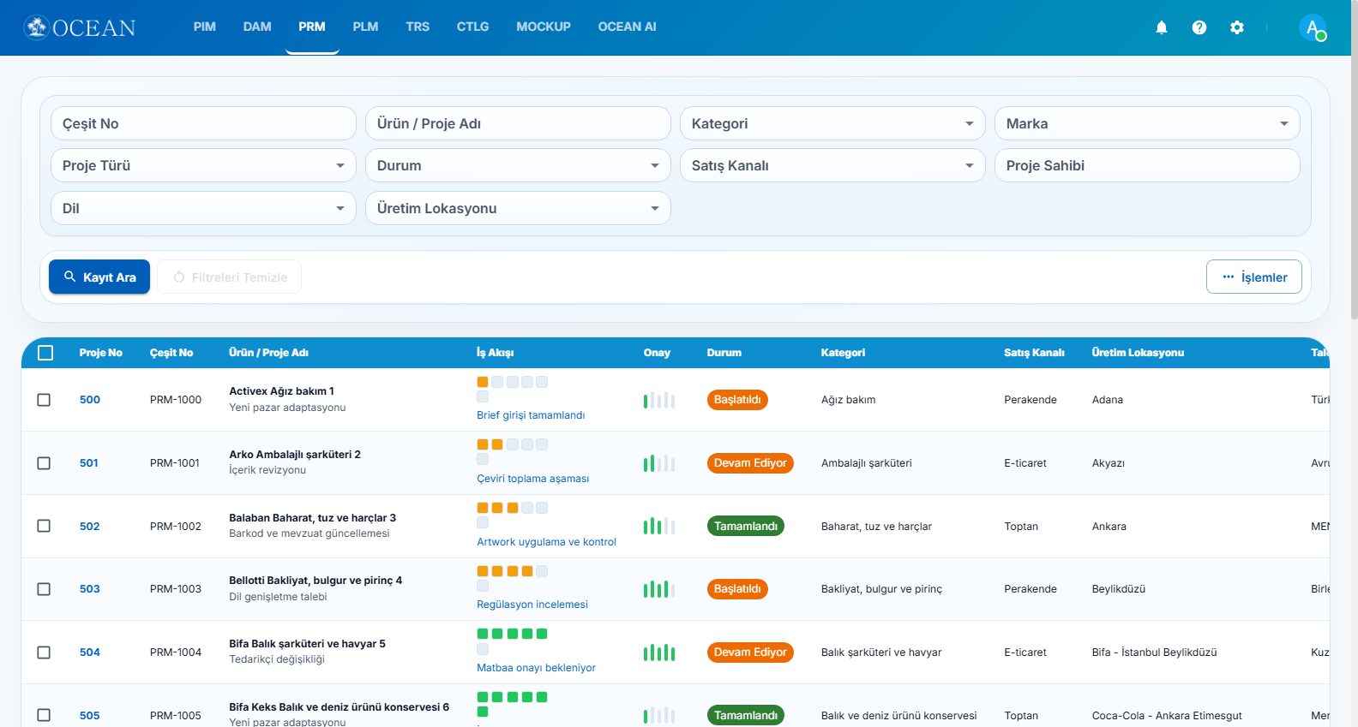Open project number 500 link
The height and width of the screenshot is (727, 1358).
(90, 400)
